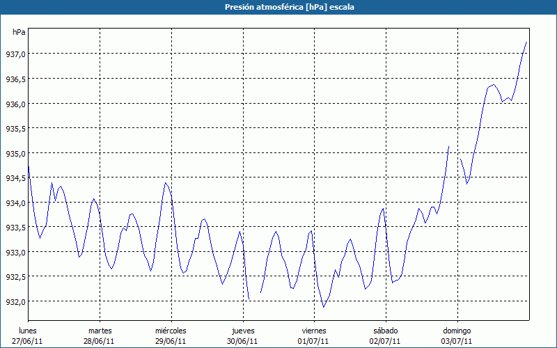Select the 933,0 y-axis label

(15, 252)
